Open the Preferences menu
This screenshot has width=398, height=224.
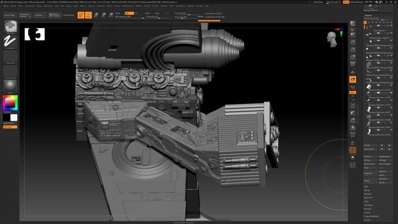click(127, 6)
